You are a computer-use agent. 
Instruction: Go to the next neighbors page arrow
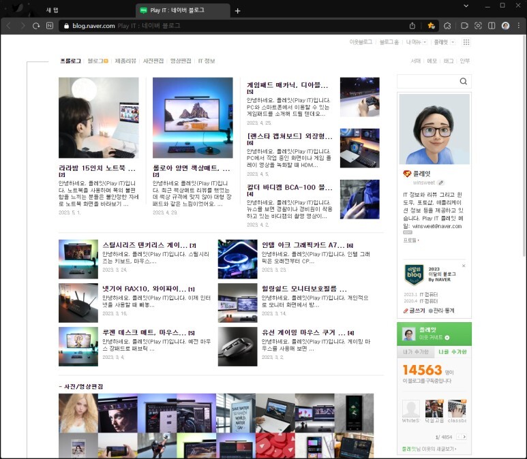pos(464,437)
